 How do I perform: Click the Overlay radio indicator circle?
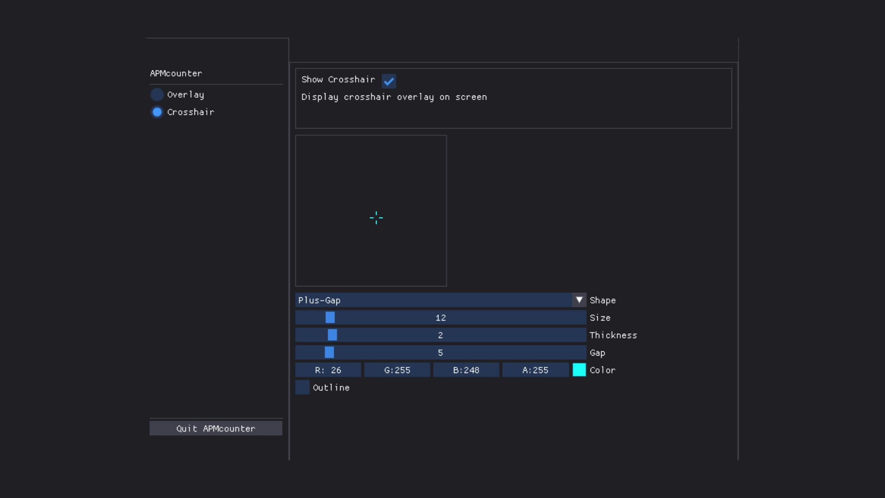coord(157,95)
